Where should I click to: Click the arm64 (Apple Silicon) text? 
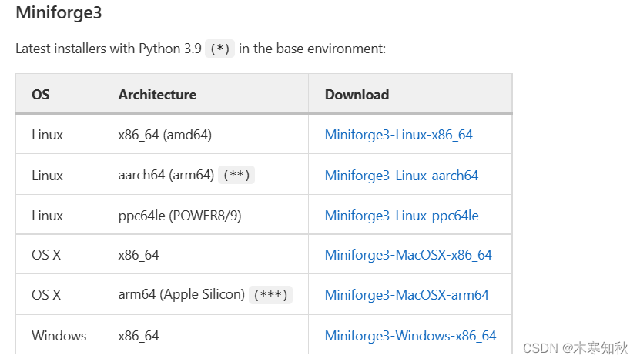click(x=181, y=295)
